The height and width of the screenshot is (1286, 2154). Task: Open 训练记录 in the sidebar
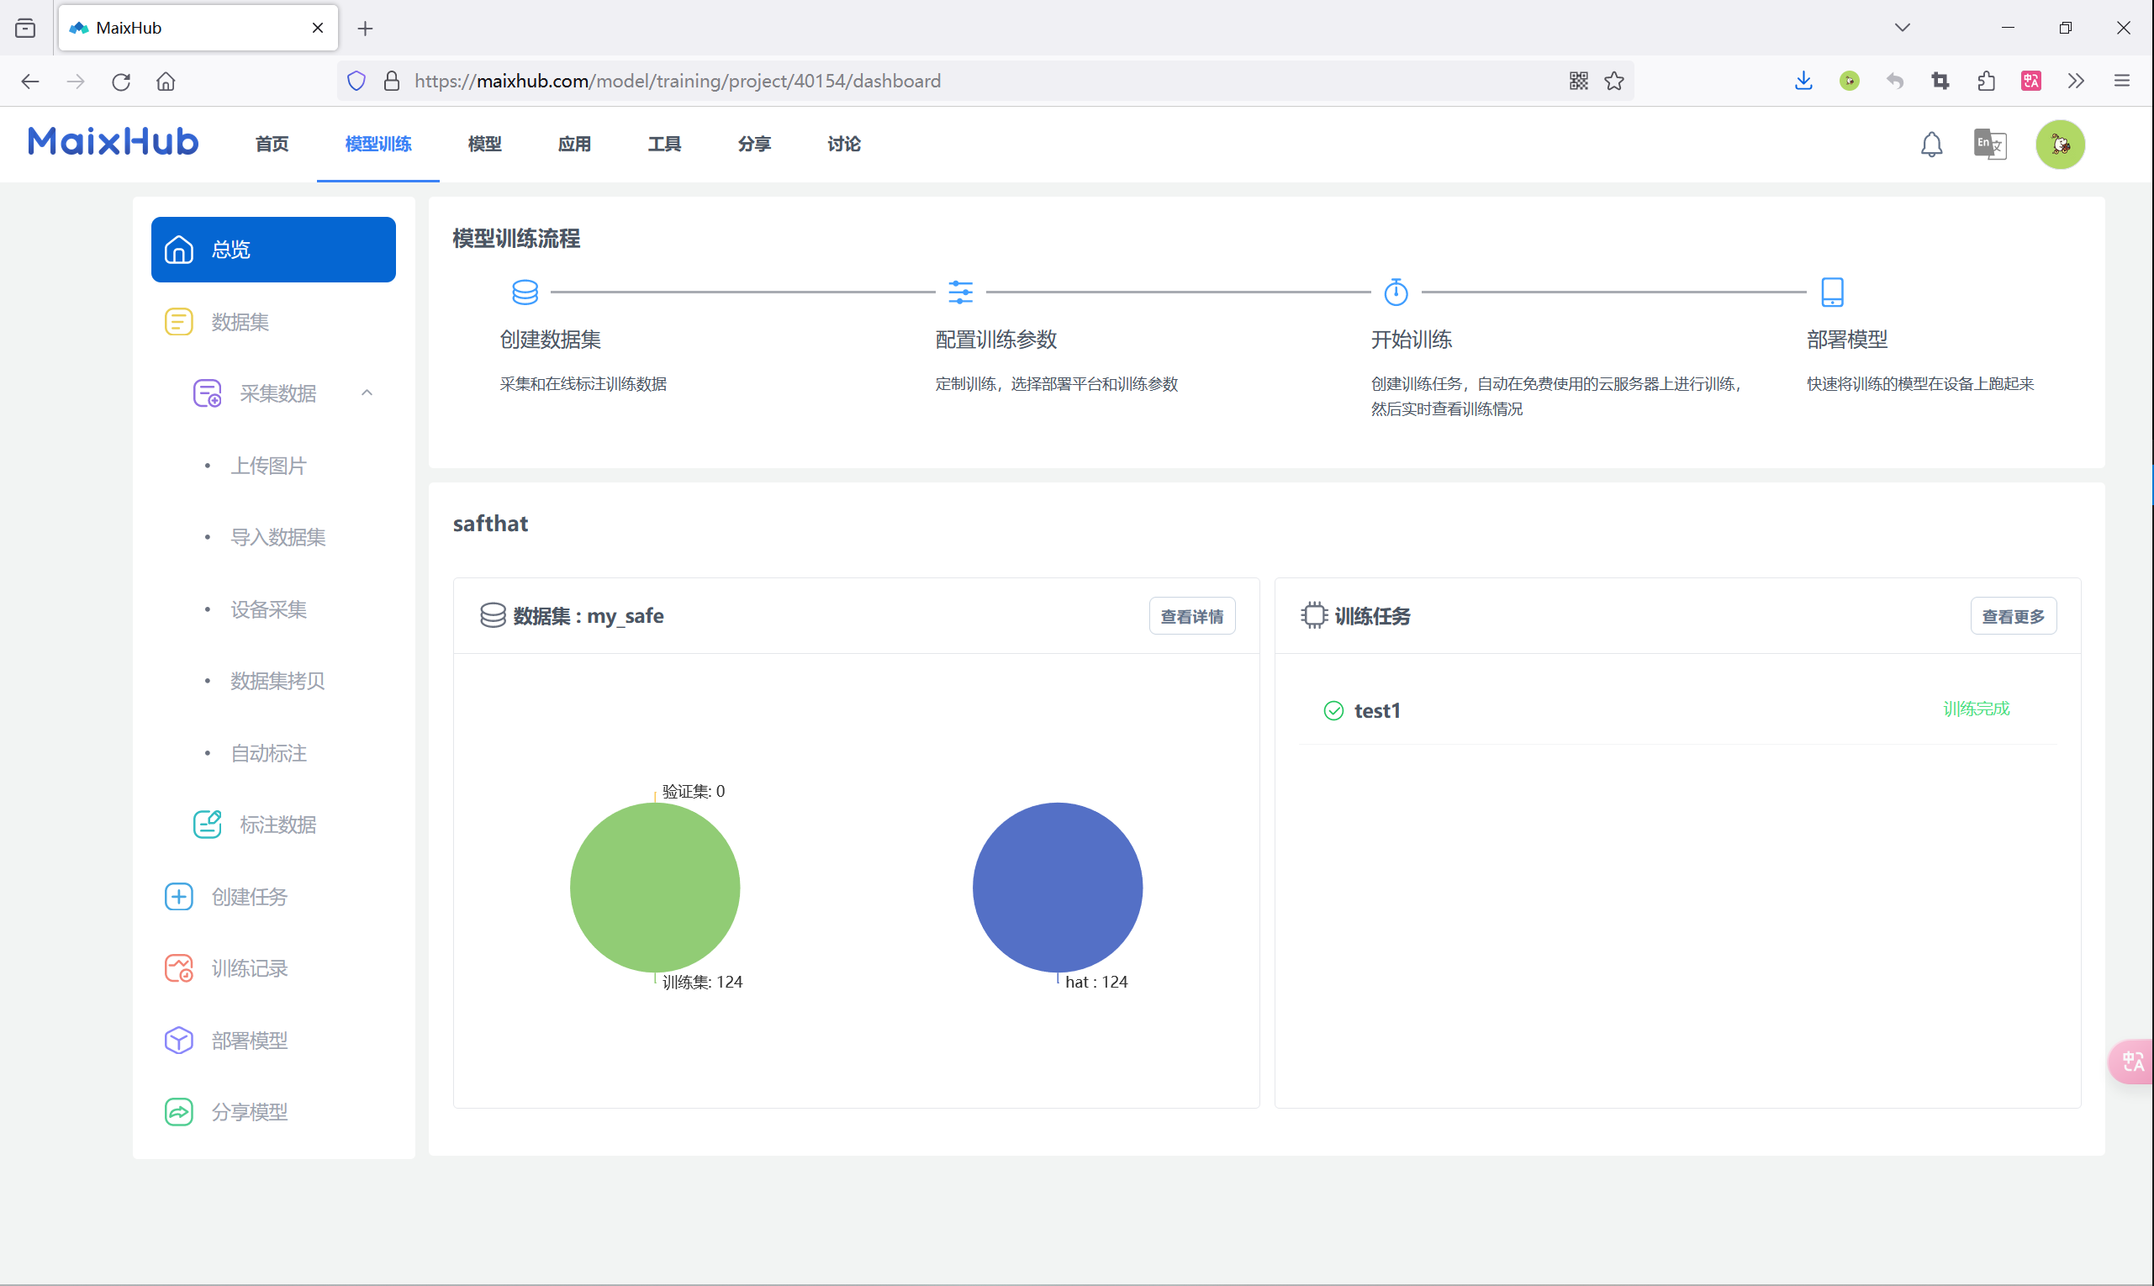(249, 968)
